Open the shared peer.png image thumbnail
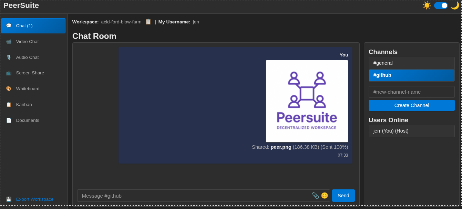The height and width of the screenshot is (209, 462). 307,101
